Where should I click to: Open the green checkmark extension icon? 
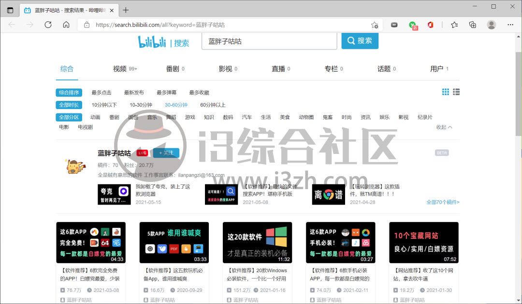[x=413, y=25]
